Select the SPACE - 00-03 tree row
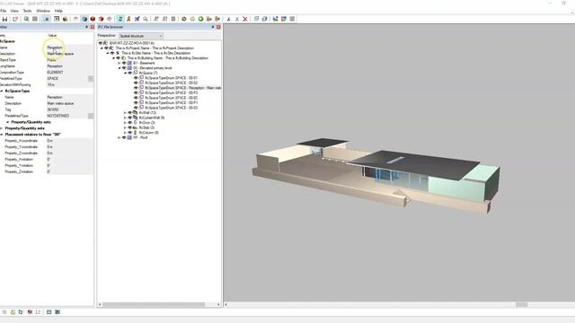The height and width of the screenshot is (323, 575). (x=172, y=108)
